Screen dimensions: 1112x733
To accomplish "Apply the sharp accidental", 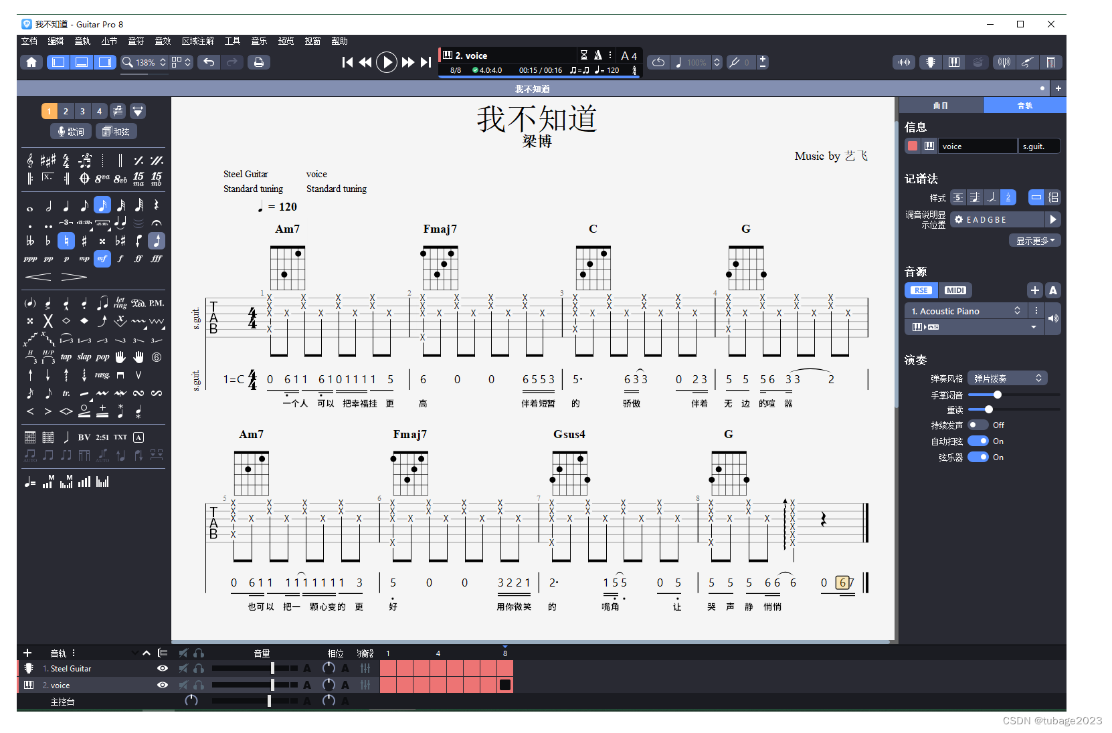I will 84,241.
